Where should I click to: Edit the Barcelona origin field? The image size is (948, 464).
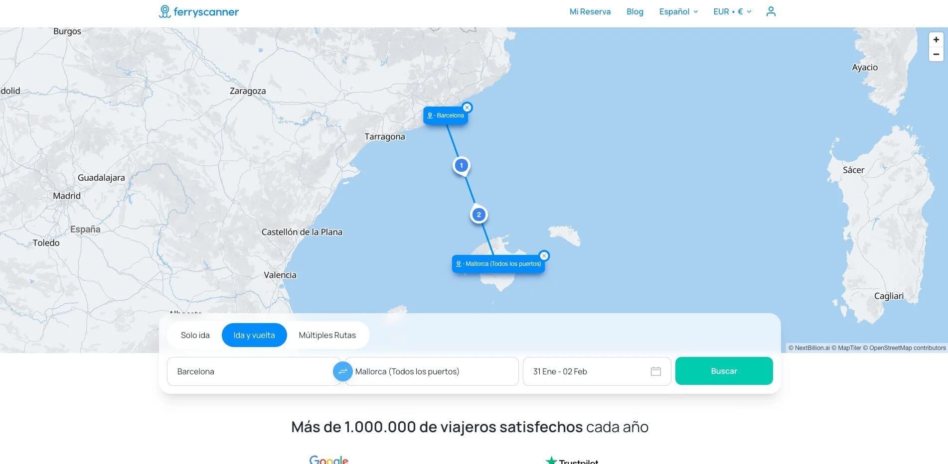(x=253, y=371)
